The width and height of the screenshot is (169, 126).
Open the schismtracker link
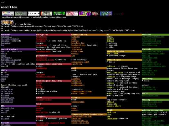[44, 100]
